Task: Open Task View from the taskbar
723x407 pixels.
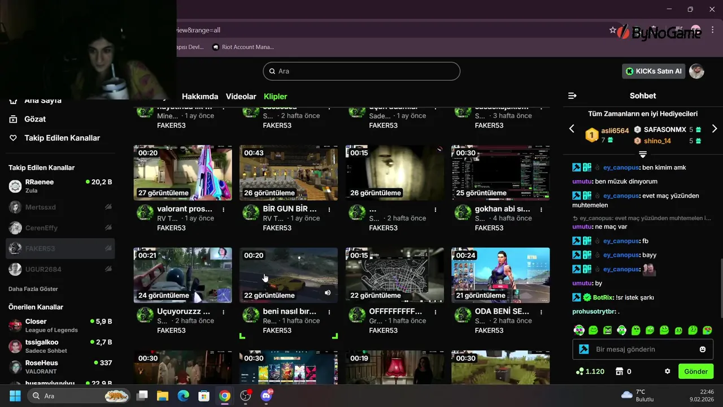Action: pyautogui.click(x=142, y=396)
